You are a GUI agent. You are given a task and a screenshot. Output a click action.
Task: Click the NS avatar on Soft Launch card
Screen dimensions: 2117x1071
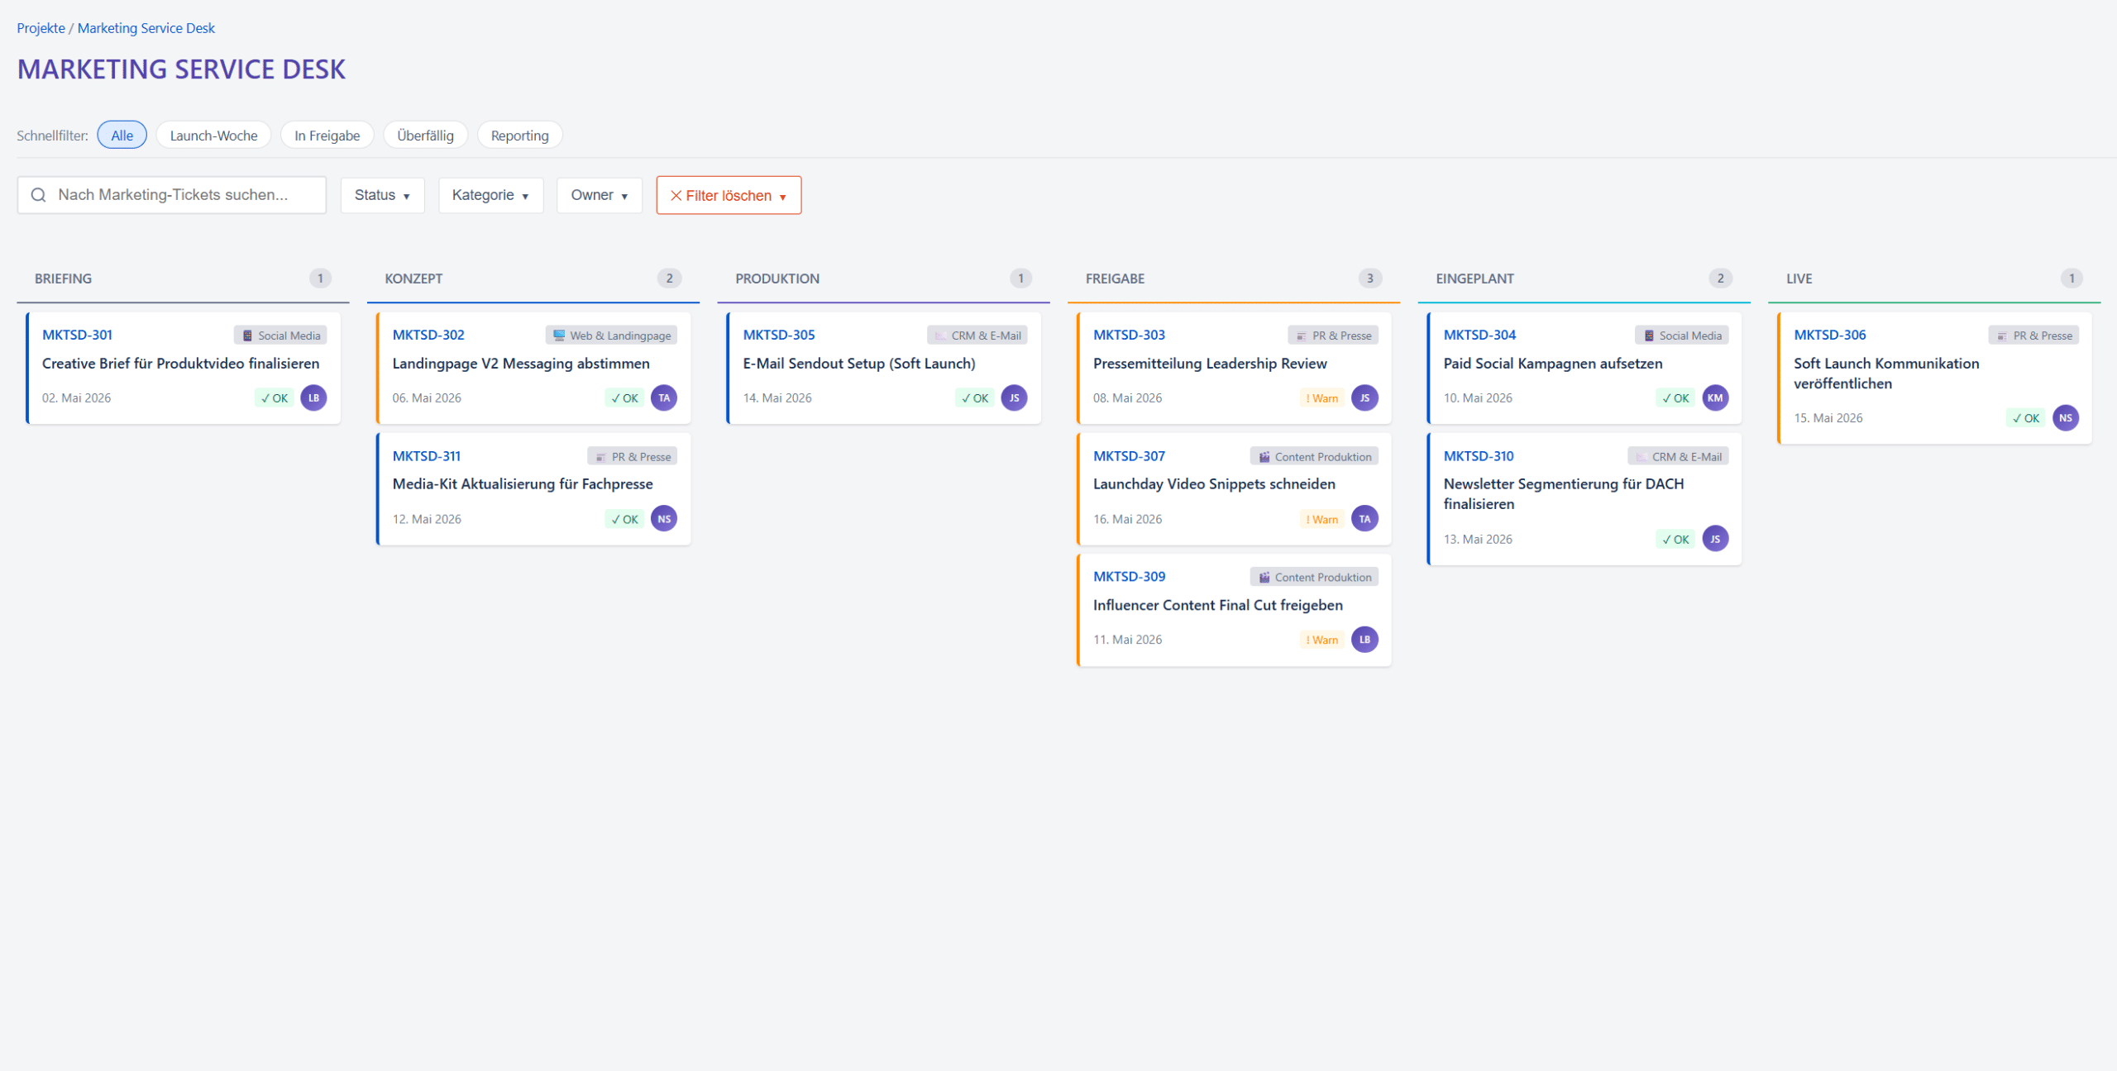(x=2065, y=418)
